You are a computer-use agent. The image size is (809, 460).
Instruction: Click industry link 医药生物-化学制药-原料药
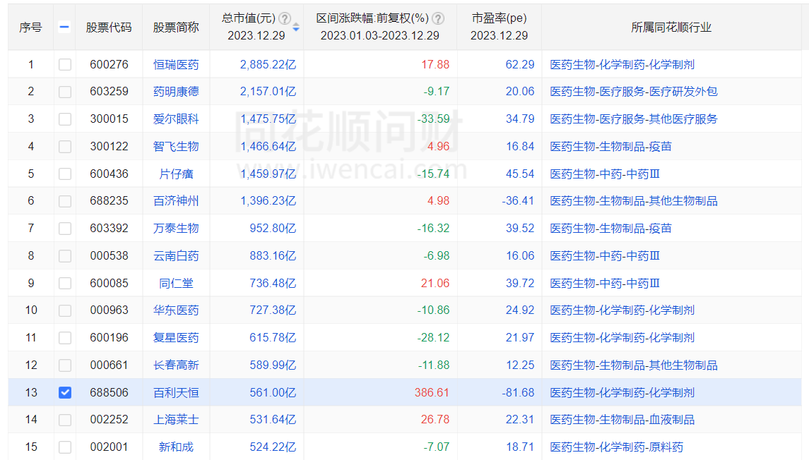coord(617,447)
